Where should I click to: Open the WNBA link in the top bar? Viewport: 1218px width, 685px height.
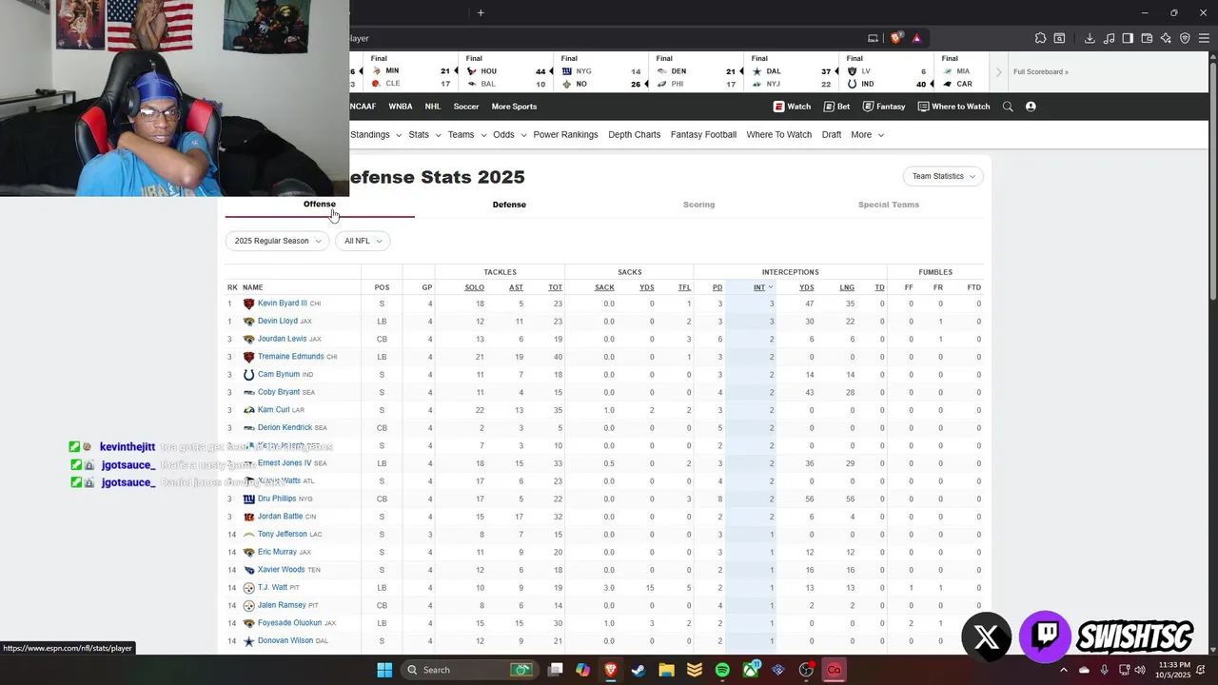click(400, 107)
